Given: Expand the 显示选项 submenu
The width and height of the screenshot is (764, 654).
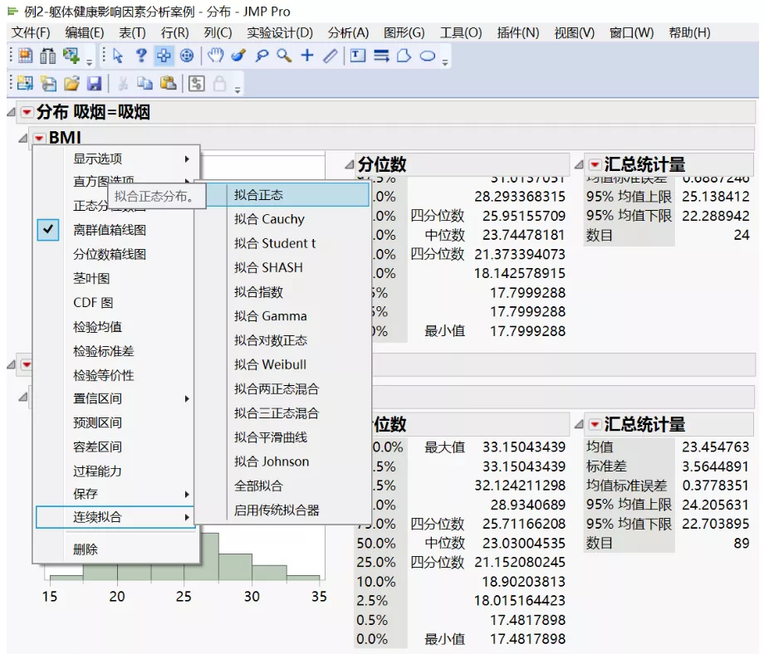Looking at the screenshot, I should 115,159.
